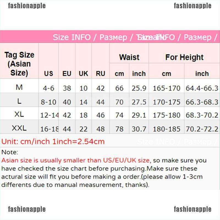Select the L size row label

tap(19, 101)
